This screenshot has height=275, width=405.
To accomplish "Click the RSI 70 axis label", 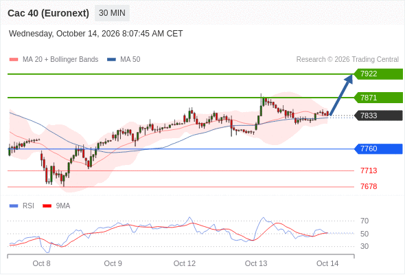I will click(x=364, y=221).
